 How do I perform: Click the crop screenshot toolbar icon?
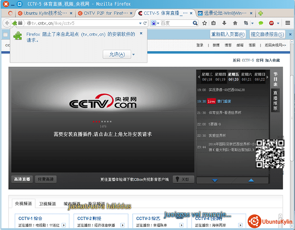246,23
